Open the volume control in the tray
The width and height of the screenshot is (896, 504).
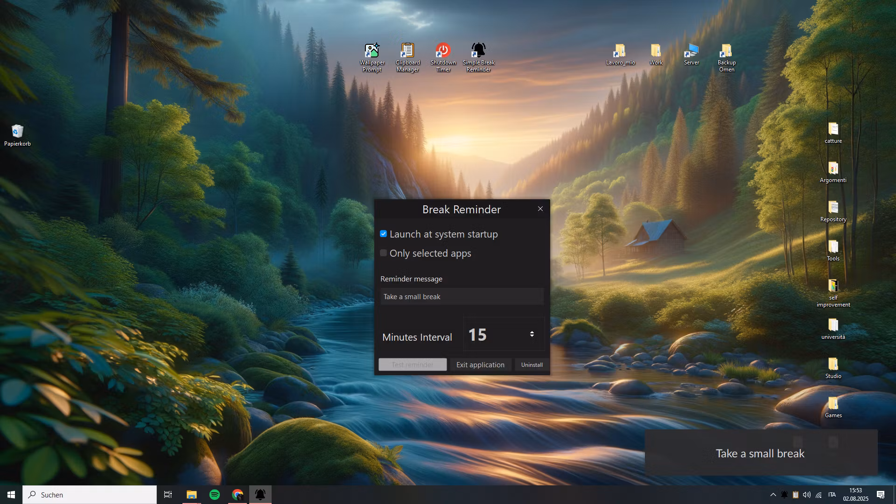(x=807, y=495)
